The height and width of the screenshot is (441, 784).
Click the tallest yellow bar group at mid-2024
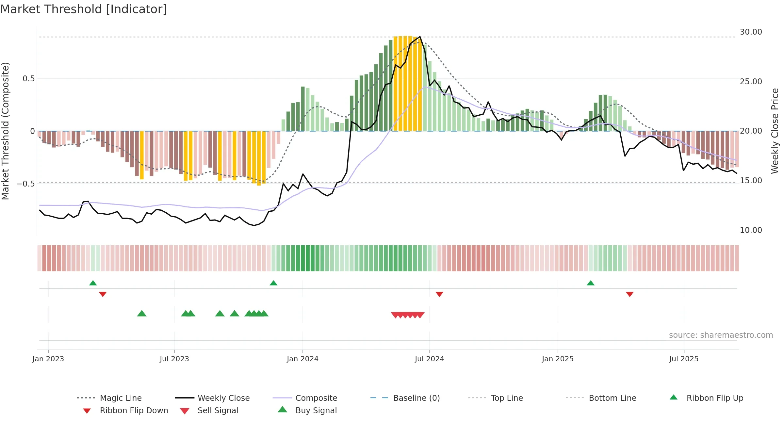pyautogui.click(x=408, y=83)
